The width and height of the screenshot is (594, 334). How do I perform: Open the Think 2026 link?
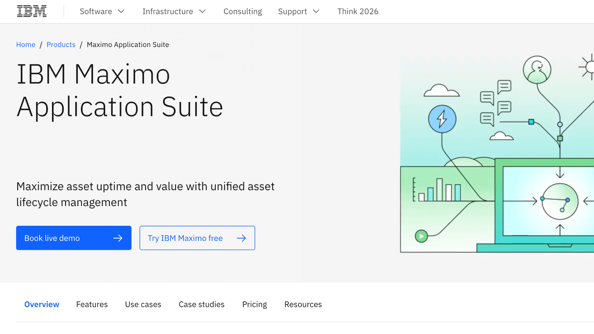[358, 11]
